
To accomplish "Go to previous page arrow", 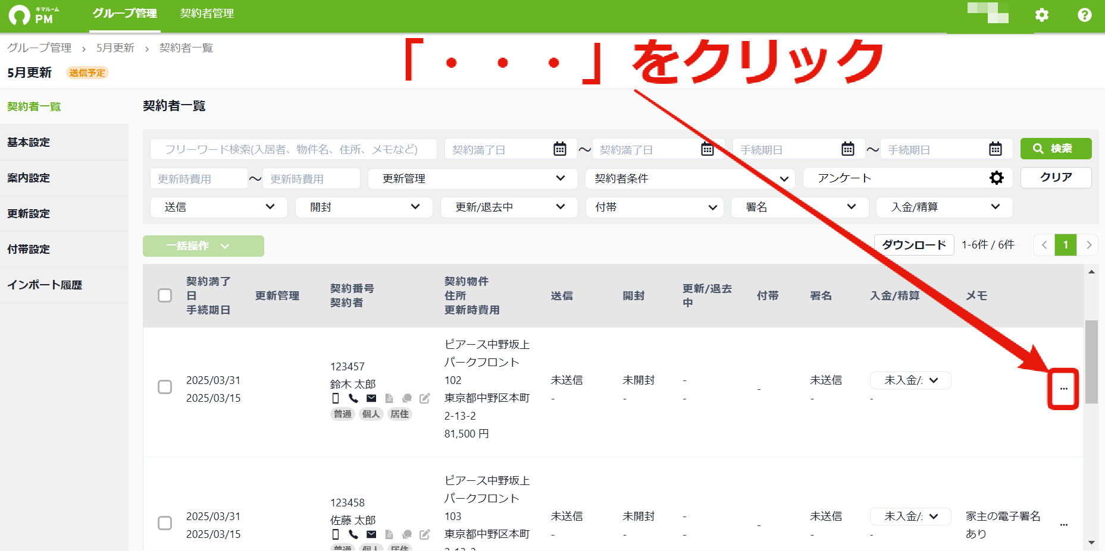I will 1044,245.
